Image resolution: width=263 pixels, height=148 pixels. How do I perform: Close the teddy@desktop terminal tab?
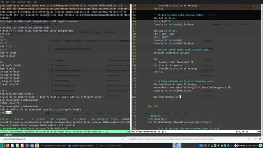pyautogui.click(x=249, y=139)
